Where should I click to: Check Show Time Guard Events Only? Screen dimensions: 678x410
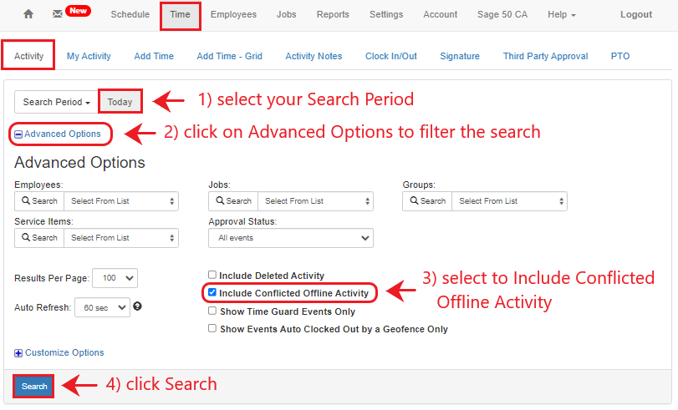coord(212,311)
